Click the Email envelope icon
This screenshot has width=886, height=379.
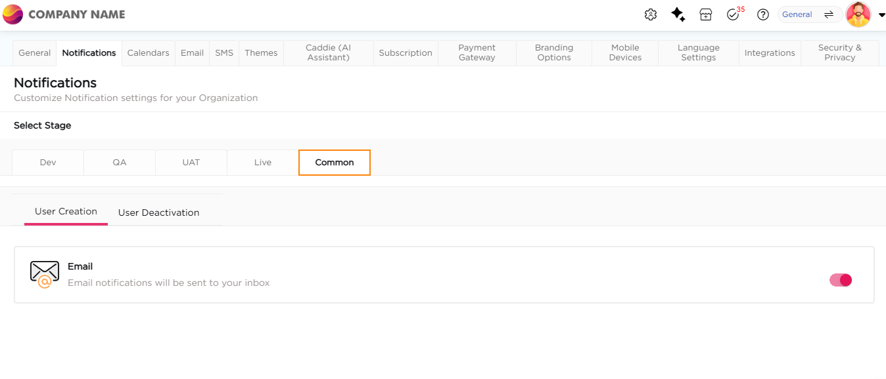click(x=45, y=274)
